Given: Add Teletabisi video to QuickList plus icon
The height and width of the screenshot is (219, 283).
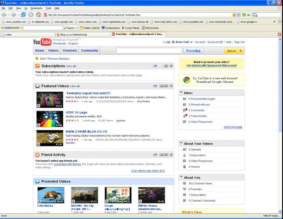Looking at the screenshot, I should (x=38, y=106).
